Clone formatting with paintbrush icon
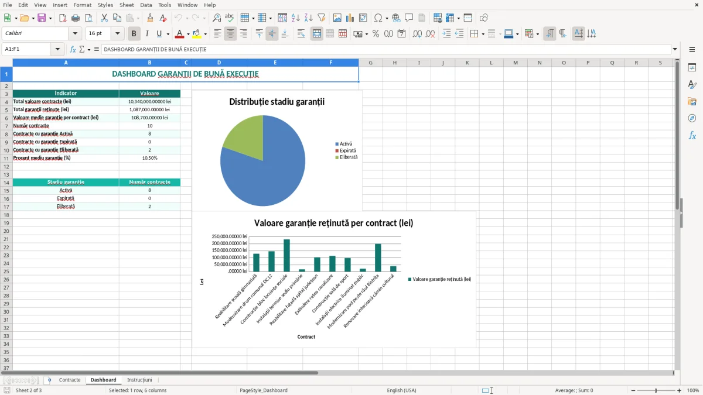This screenshot has height=395, width=703. (150, 18)
